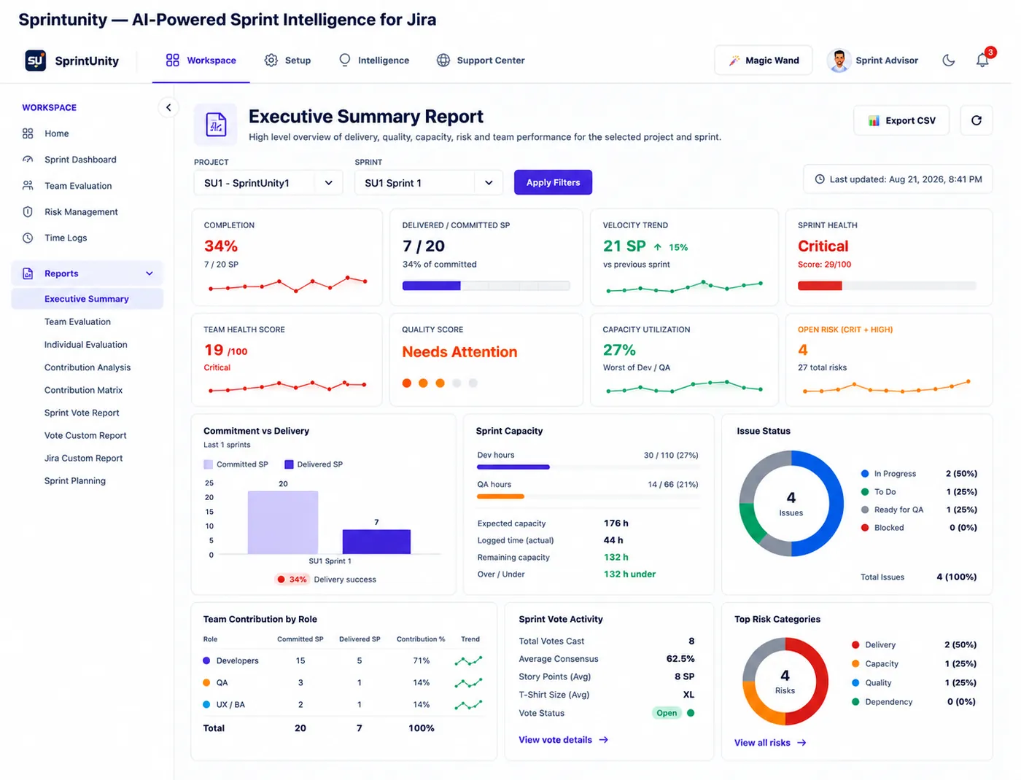
Task: Select Contribution Matrix report
Action: coord(84,390)
